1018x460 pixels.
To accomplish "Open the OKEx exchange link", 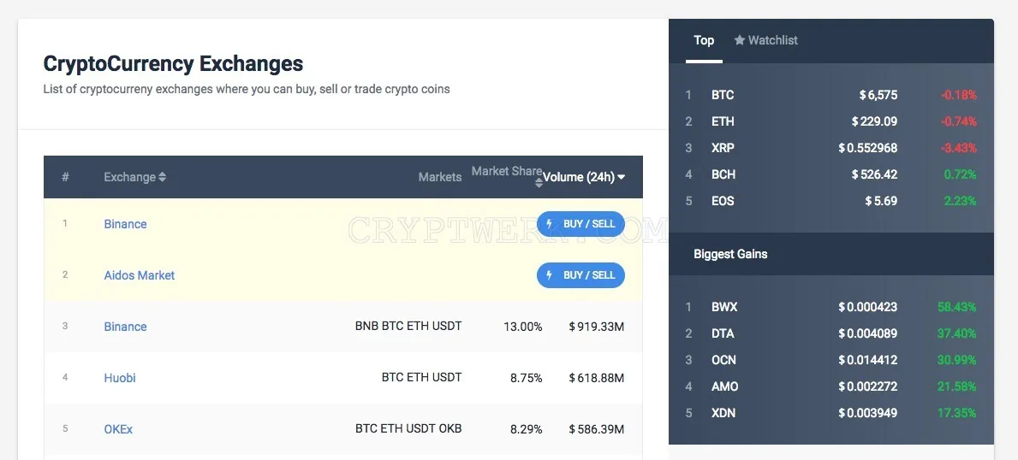I will 118,429.
